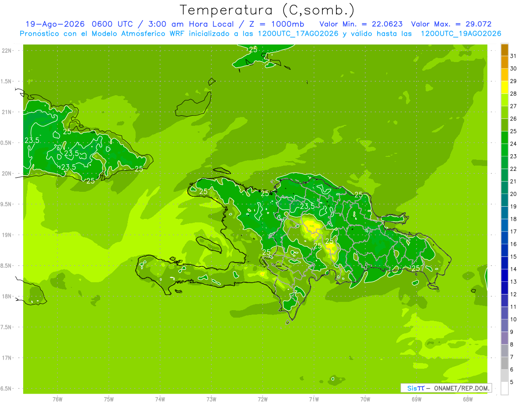Click the legend scale value 31

coord(514,56)
